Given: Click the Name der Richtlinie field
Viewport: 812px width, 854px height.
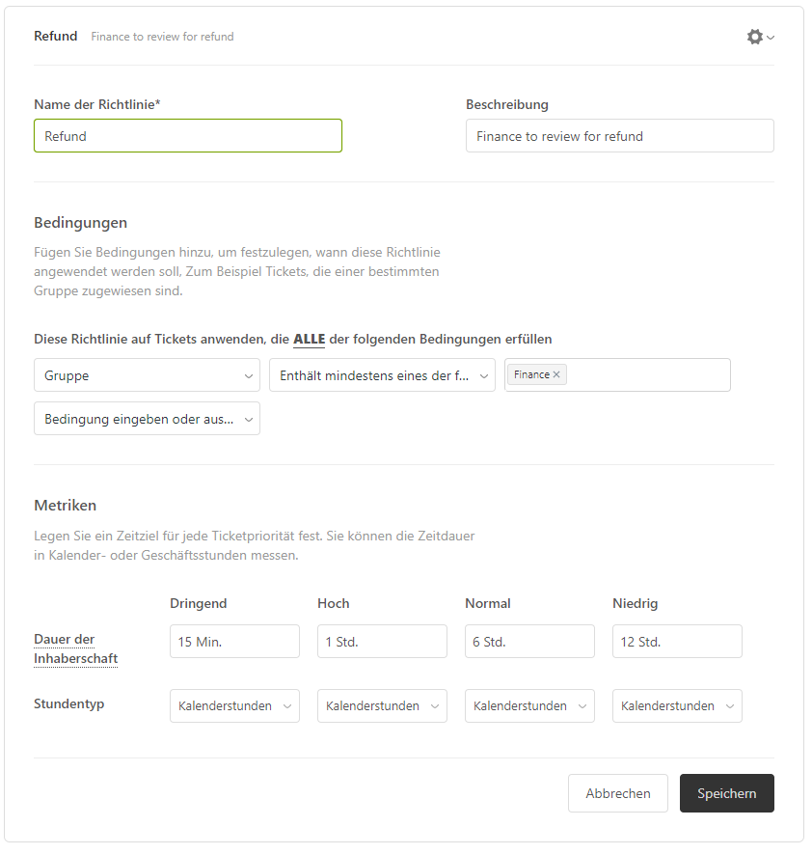Looking at the screenshot, I should [187, 136].
